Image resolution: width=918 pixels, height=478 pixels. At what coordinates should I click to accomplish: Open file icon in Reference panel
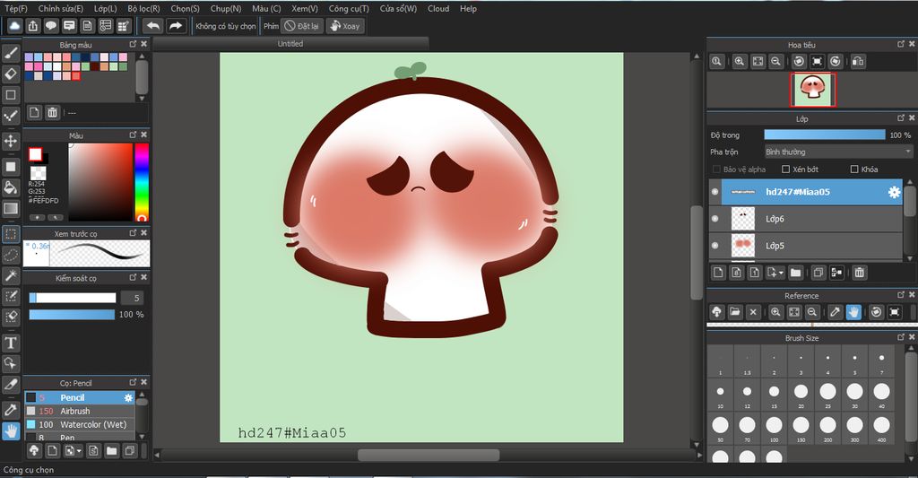pyautogui.click(x=735, y=312)
